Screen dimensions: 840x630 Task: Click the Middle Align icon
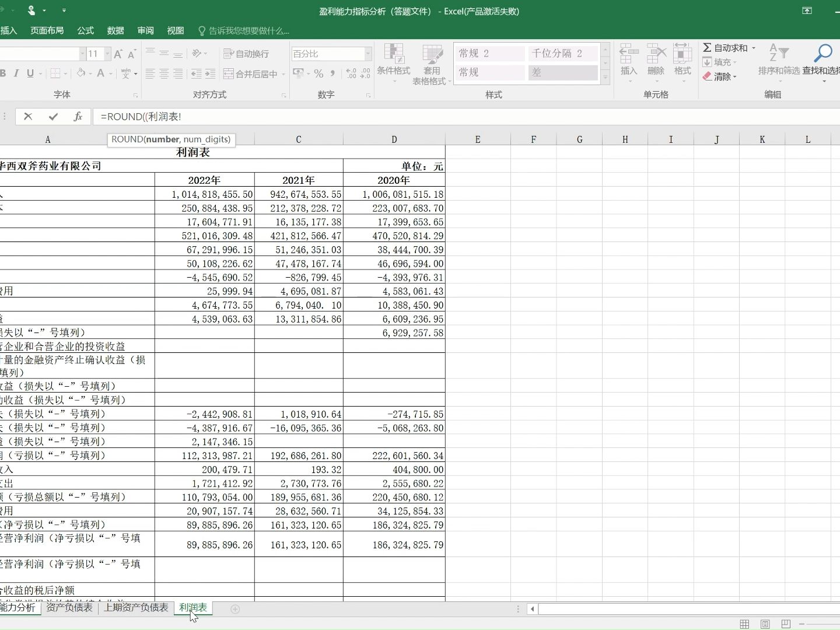click(x=164, y=53)
